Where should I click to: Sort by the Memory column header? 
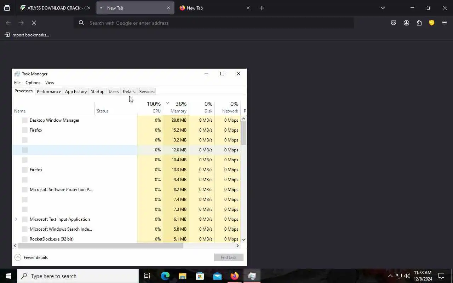coord(176,107)
